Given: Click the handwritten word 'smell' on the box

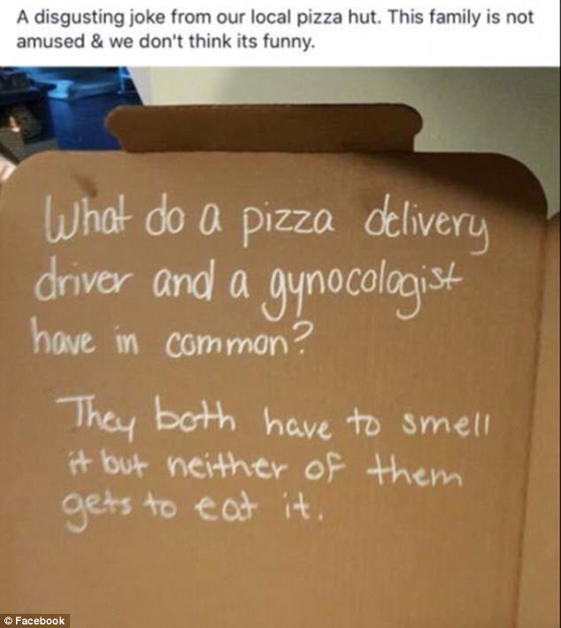Looking at the screenshot, I should (x=446, y=425).
